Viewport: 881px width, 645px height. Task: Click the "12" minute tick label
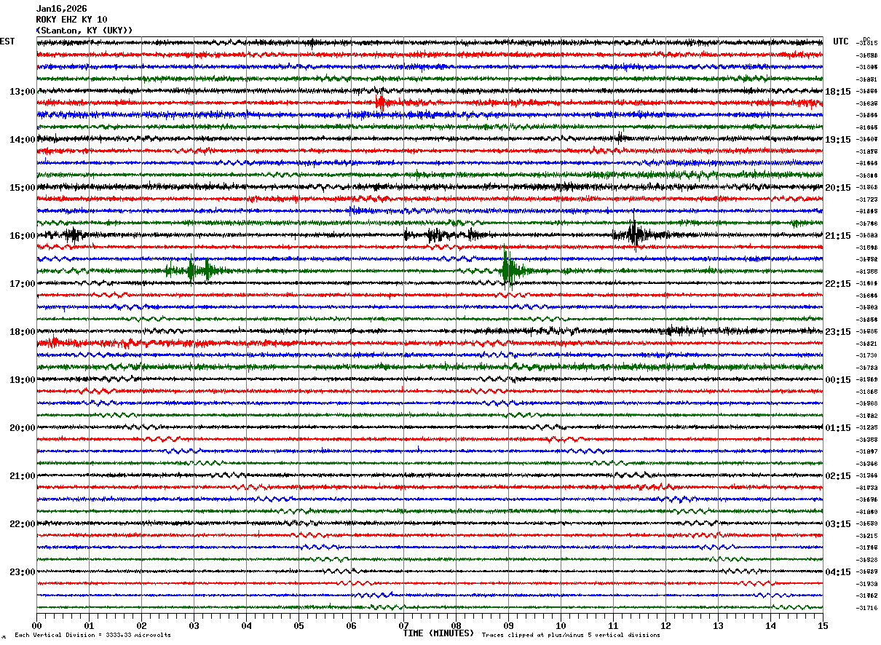pyautogui.click(x=665, y=625)
